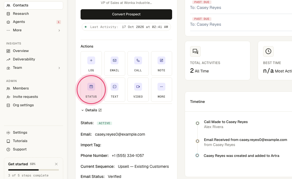Click the Verified email status value
This screenshot has height=179, width=292.
(x=115, y=176)
